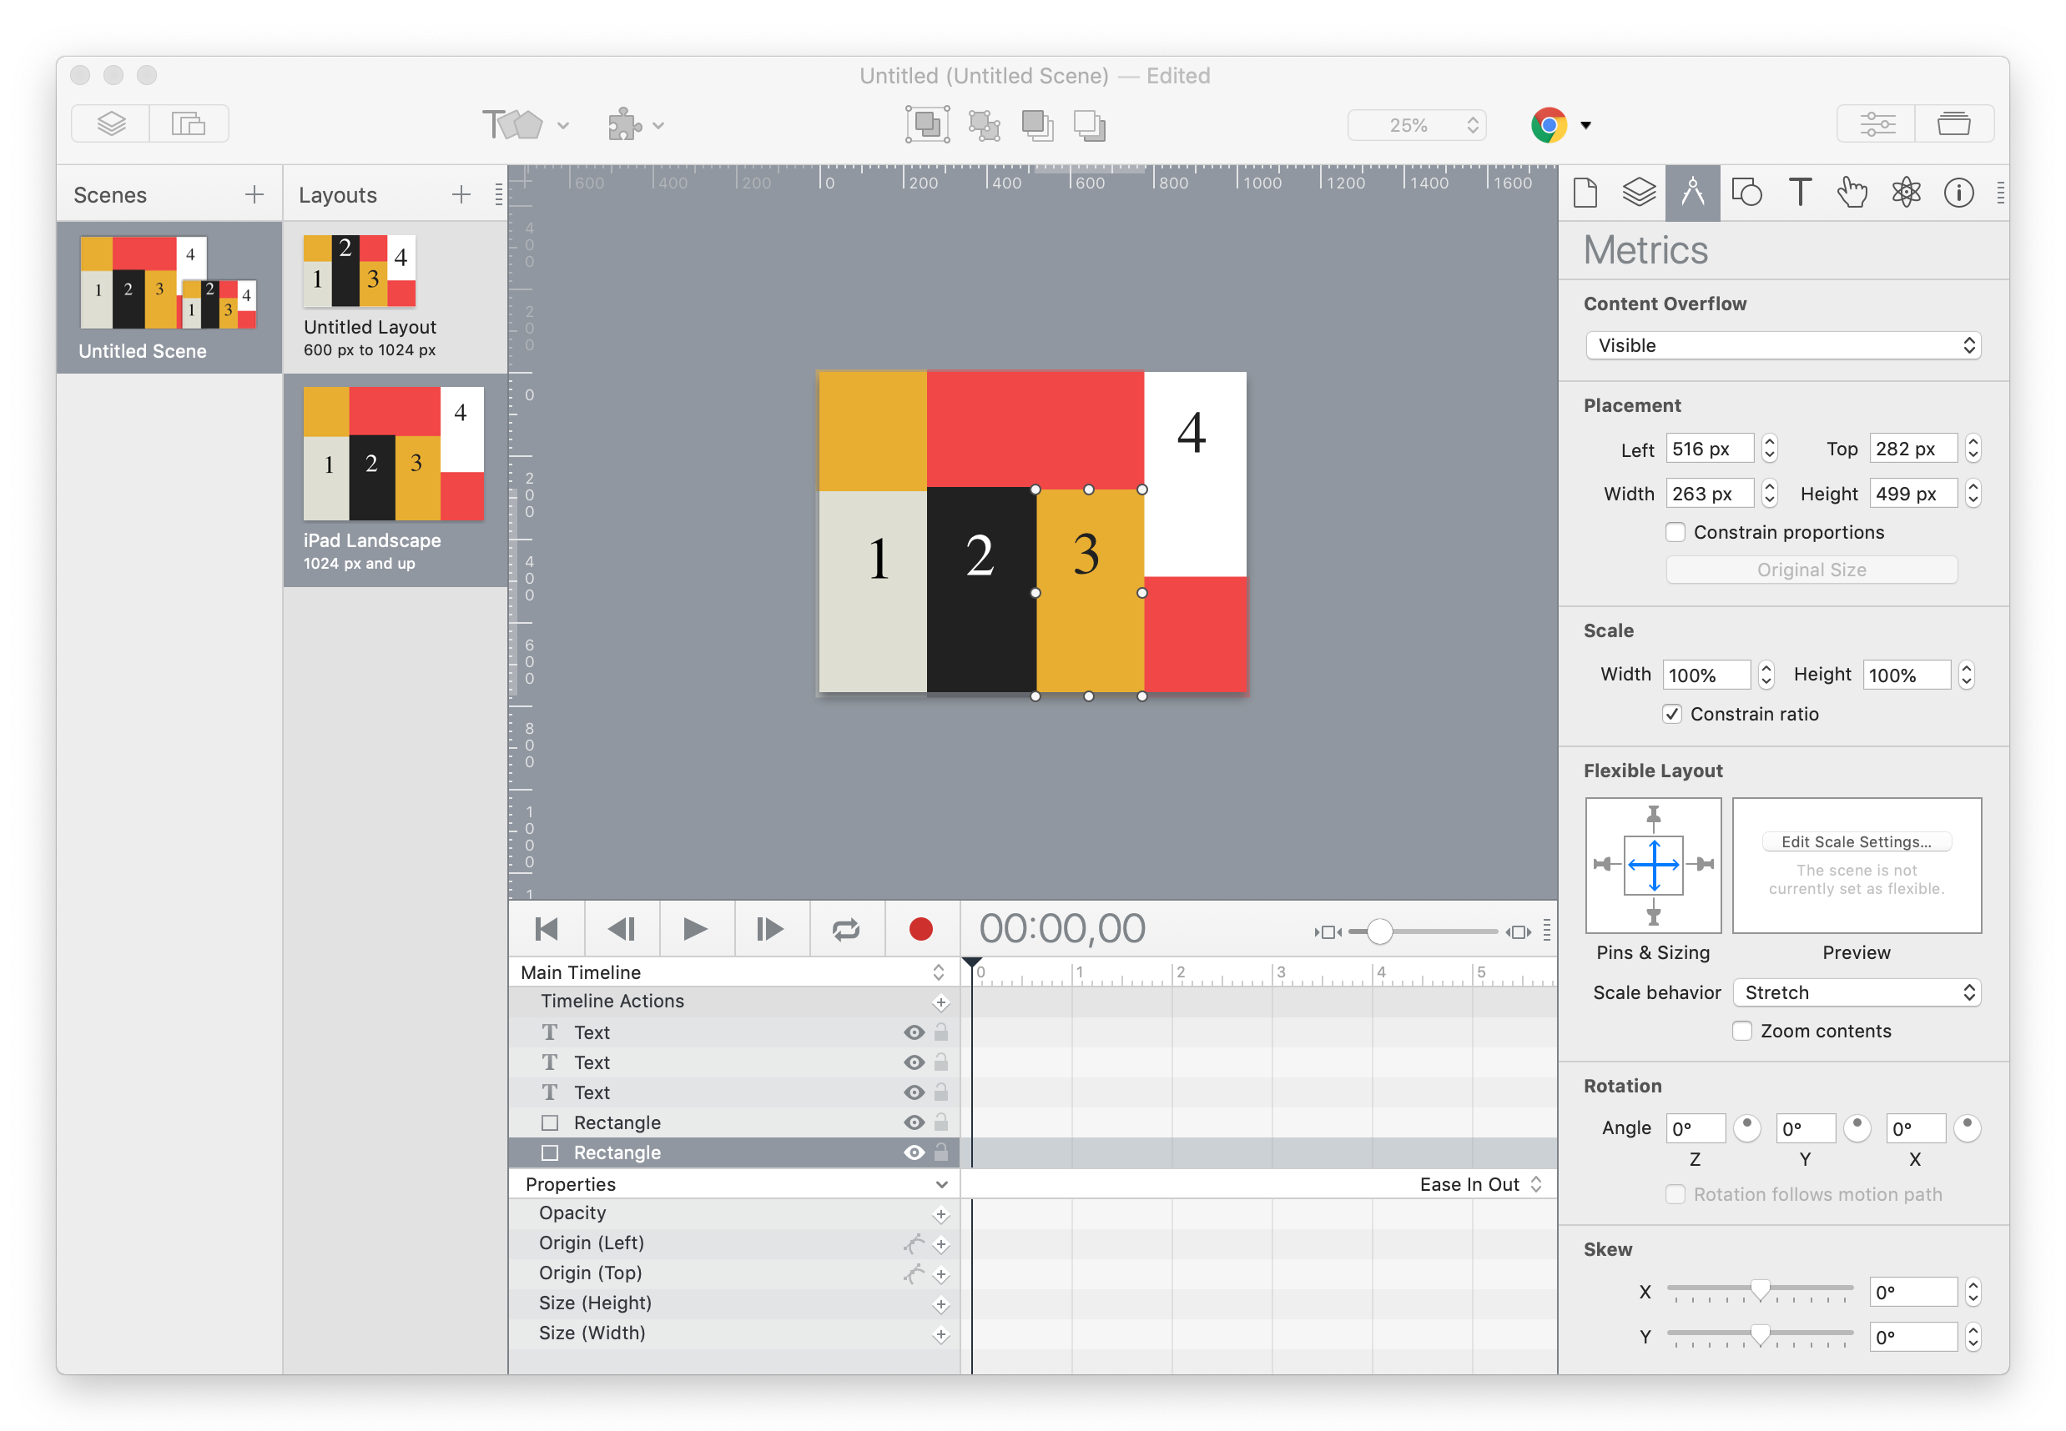Hide the second Text layer eye
The image size is (2066, 1431).
[915, 1062]
